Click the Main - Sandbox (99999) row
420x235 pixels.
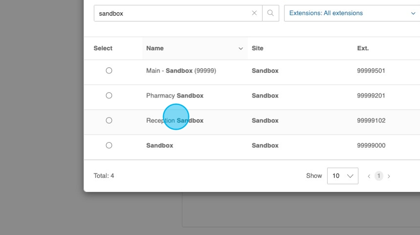tap(181, 71)
